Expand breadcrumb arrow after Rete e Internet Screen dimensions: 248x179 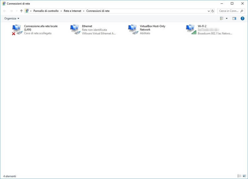(84, 11)
